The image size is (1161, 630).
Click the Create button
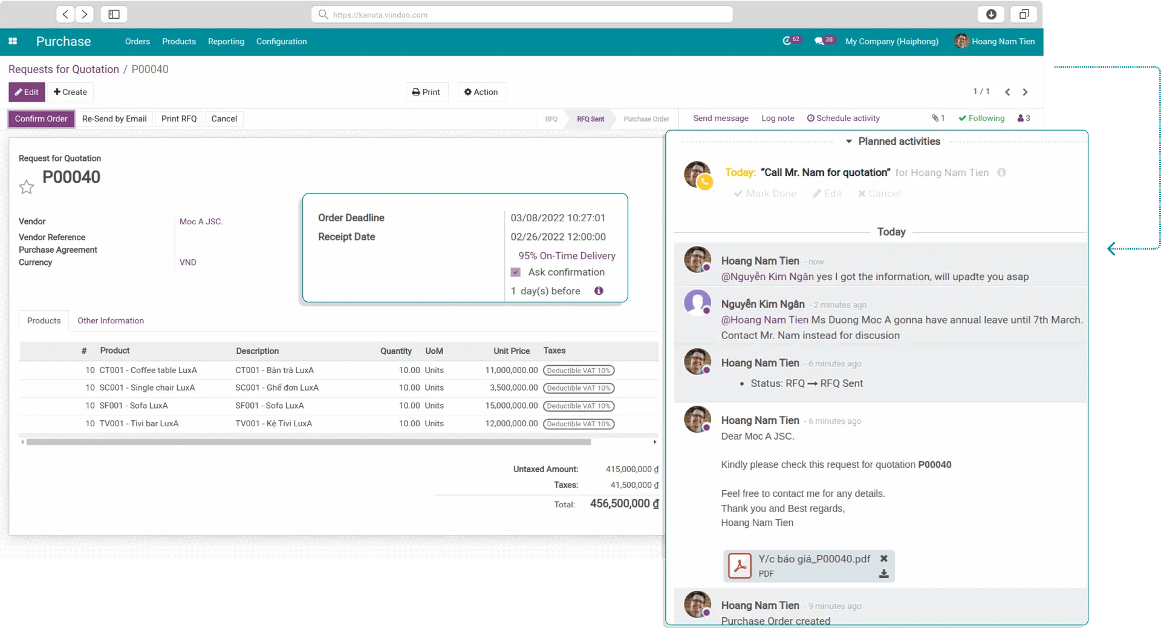click(x=70, y=92)
